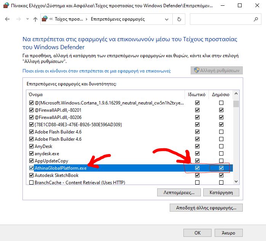The width and height of the screenshot is (266, 241).
Task: Click the search magnifier icon
Action: (x=256, y=19)
